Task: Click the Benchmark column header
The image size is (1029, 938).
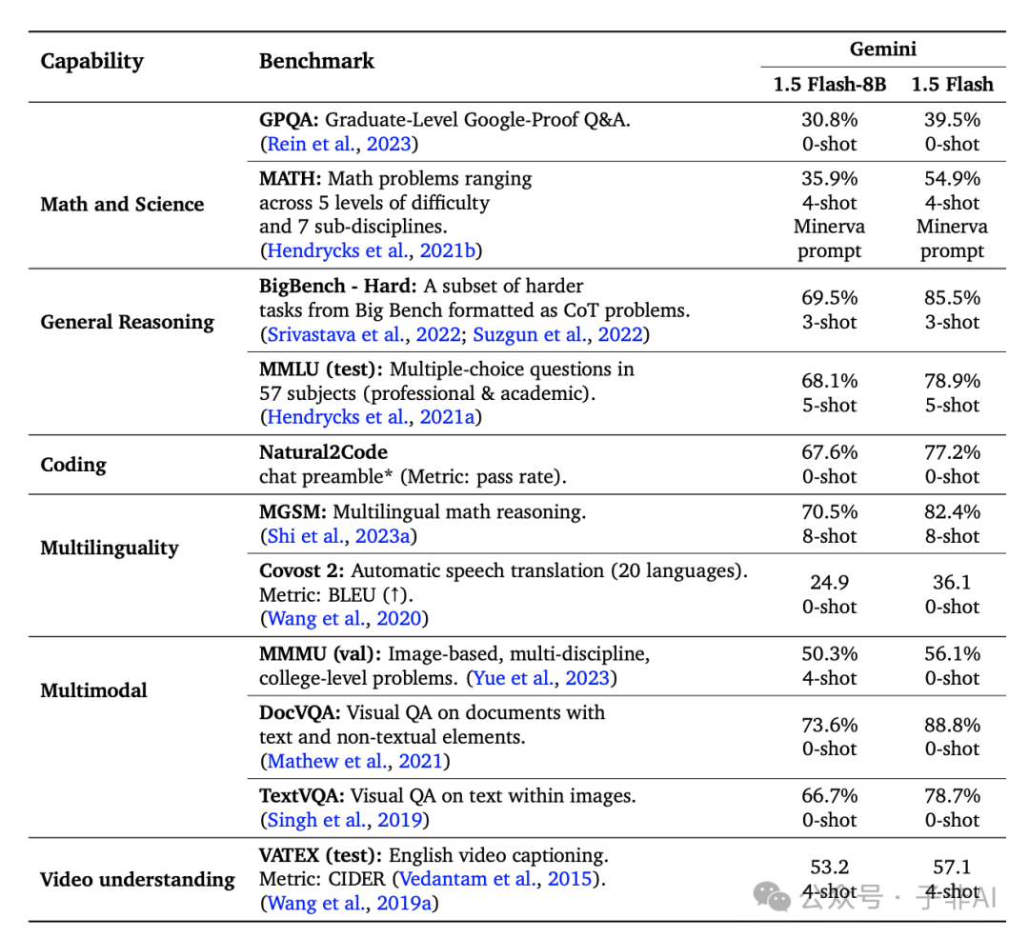Action: point(316,61)
